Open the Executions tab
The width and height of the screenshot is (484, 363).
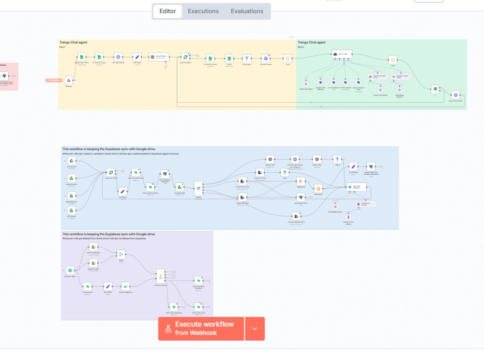(x=203, y=11)
